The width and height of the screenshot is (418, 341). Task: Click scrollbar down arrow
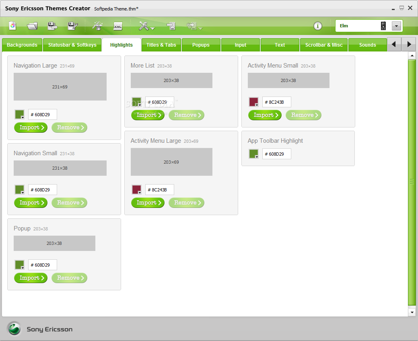coord(412,312)
